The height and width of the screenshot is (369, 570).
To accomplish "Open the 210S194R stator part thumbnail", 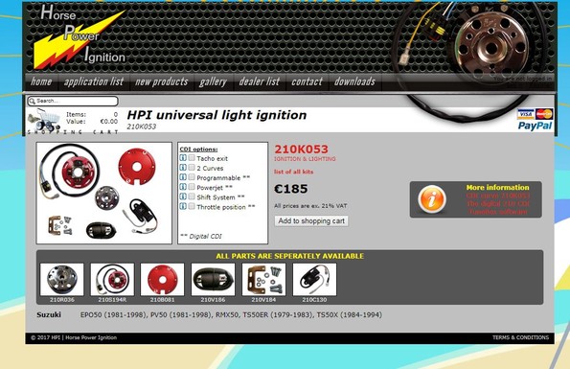I will tap(112, 279).
